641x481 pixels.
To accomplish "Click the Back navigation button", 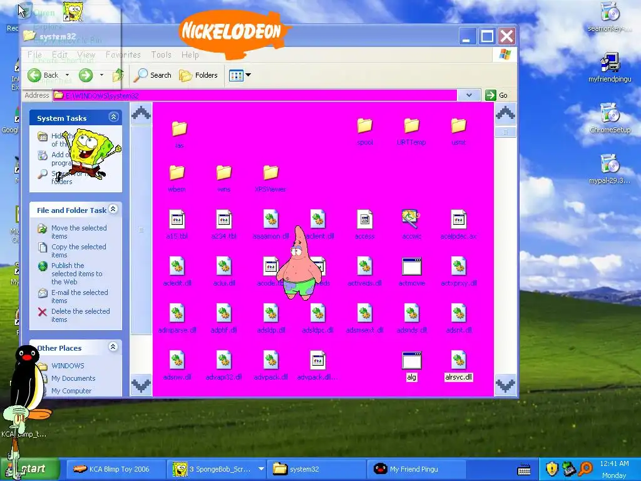I will 43,75.
